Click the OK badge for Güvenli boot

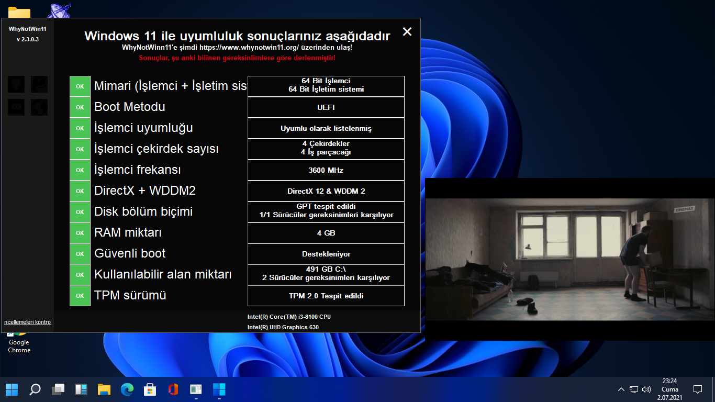(x=80, y=254)
